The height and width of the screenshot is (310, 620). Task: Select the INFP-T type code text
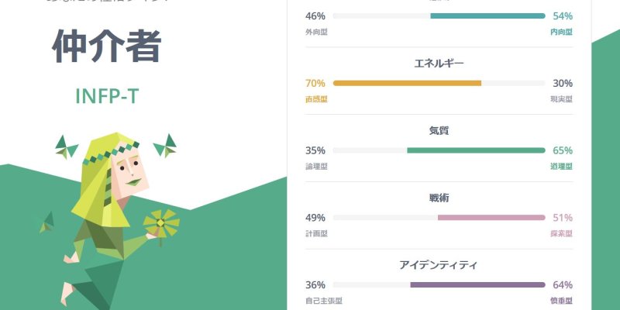(107, 95)
